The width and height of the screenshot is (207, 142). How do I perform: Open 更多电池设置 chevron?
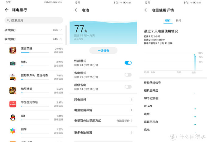[132, 133]
